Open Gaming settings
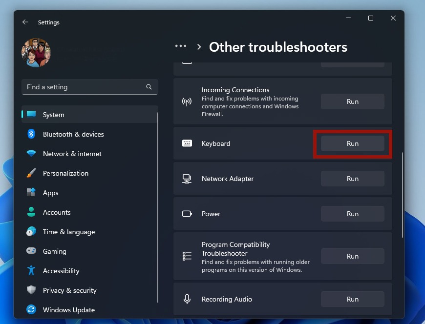This screenshot has width=425, height=324. [54, 251]
